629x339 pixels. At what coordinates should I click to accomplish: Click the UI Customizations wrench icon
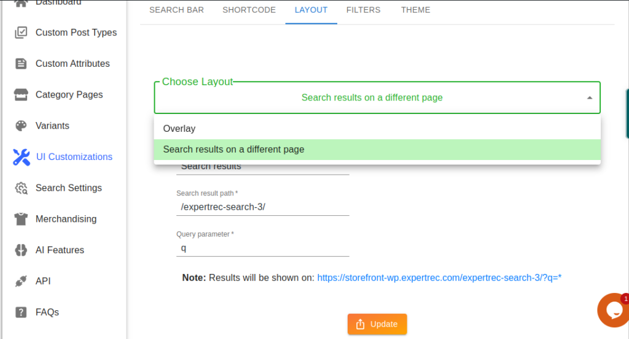coord(21,157)
